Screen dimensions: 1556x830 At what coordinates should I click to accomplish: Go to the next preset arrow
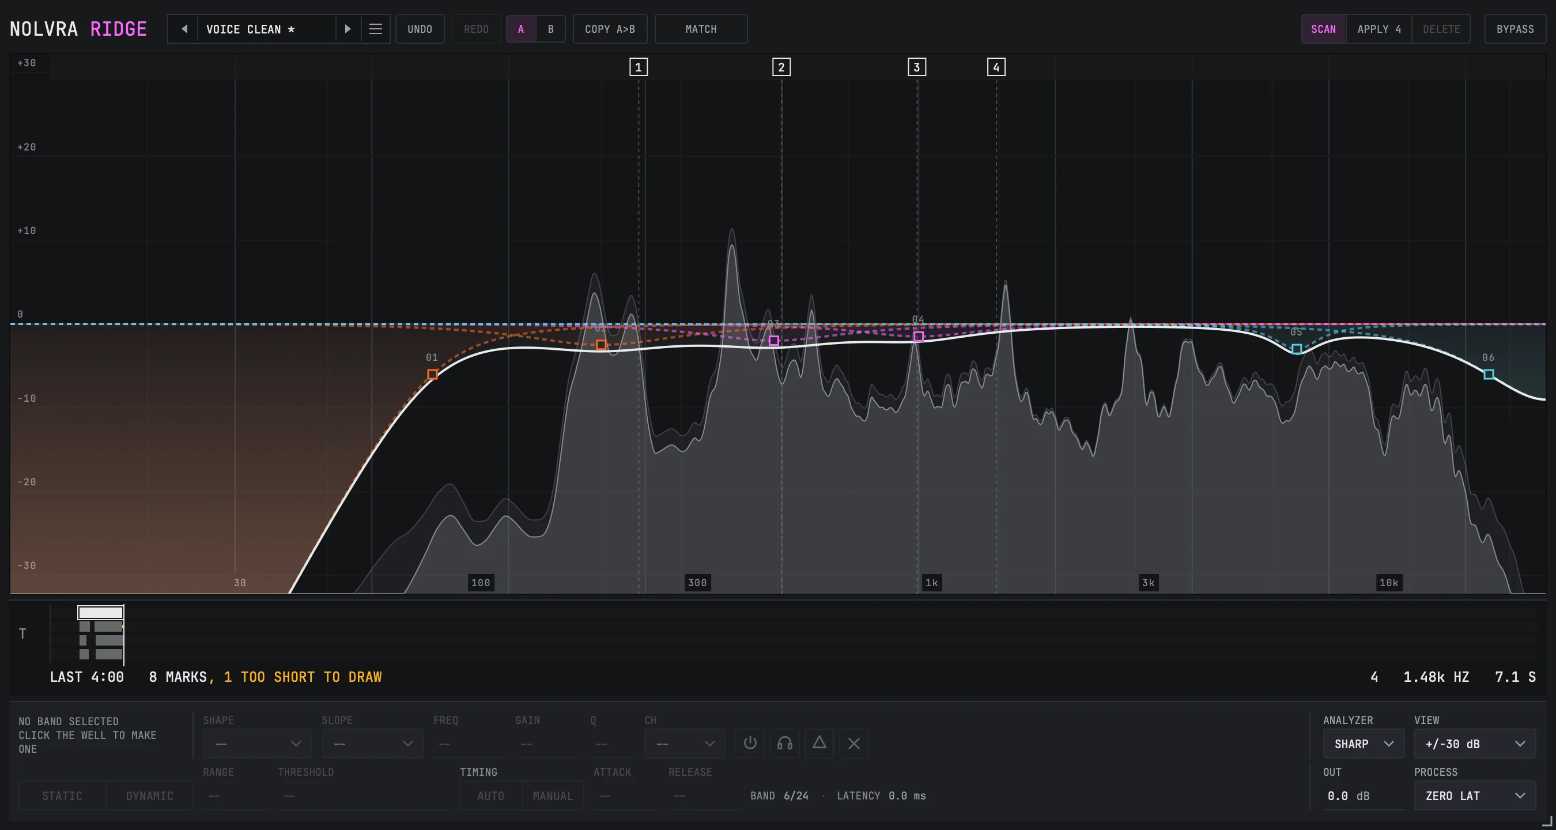point(348,29)
